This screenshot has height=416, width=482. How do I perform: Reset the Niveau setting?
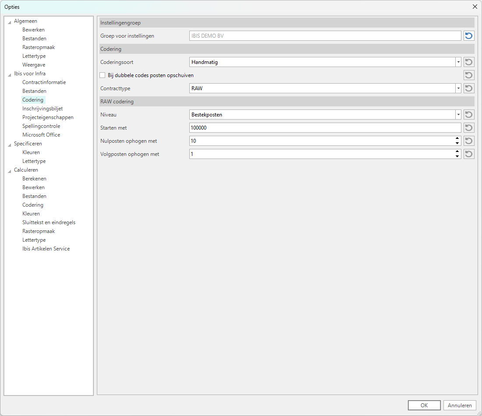tap(469, 115)
